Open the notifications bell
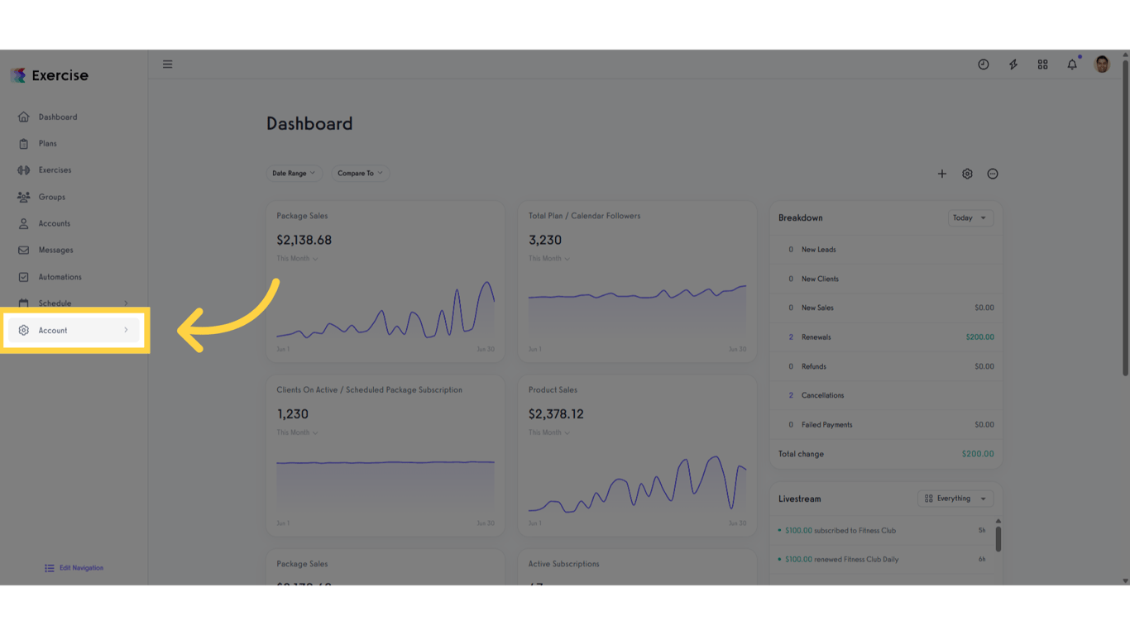1130x635 pixels. click(x=1072, y=64)
